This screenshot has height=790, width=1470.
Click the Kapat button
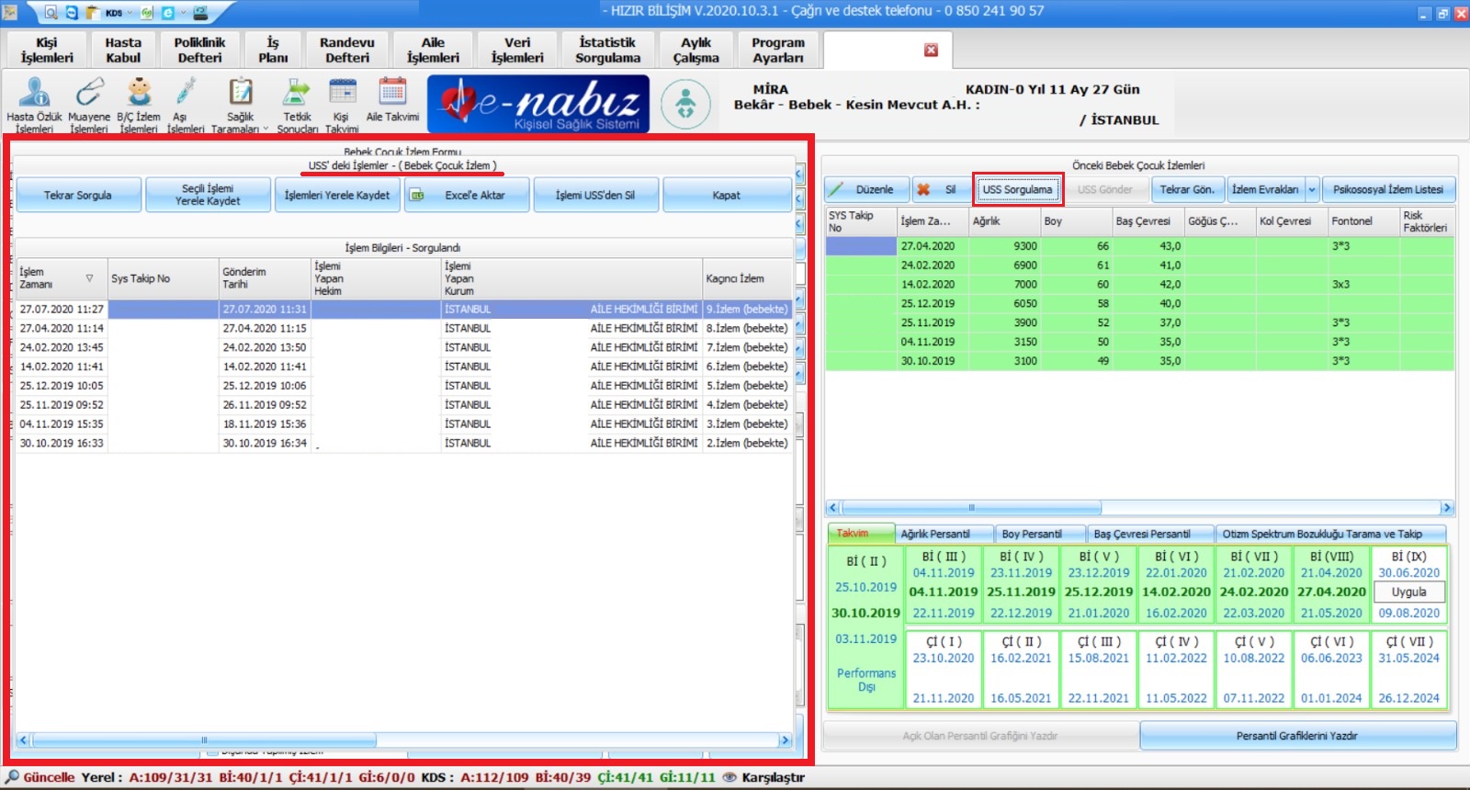click(x=726, y=195)
